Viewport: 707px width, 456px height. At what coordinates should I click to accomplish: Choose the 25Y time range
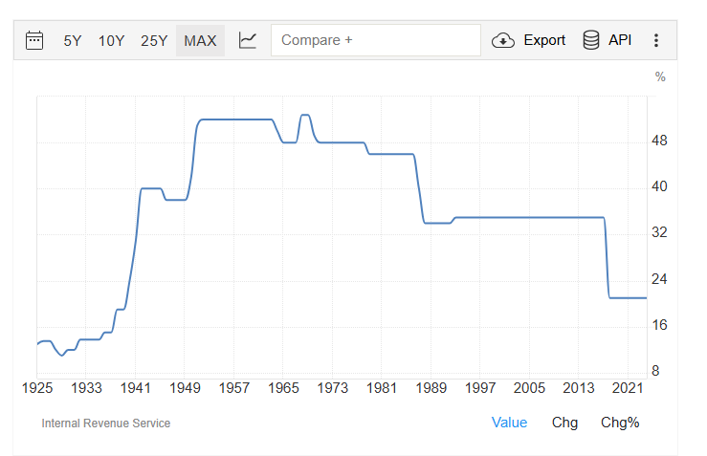click(154, 40)
